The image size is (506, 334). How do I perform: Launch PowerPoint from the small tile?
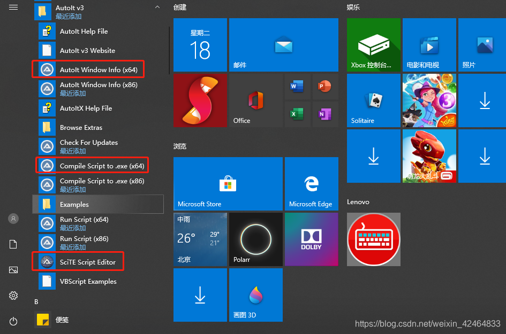click(x=325, y=87)
